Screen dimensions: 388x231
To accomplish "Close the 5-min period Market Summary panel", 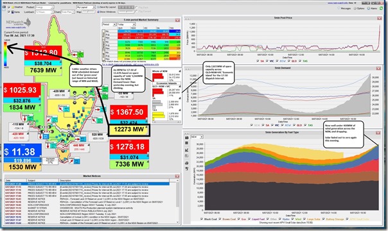I will pos(177,20).
